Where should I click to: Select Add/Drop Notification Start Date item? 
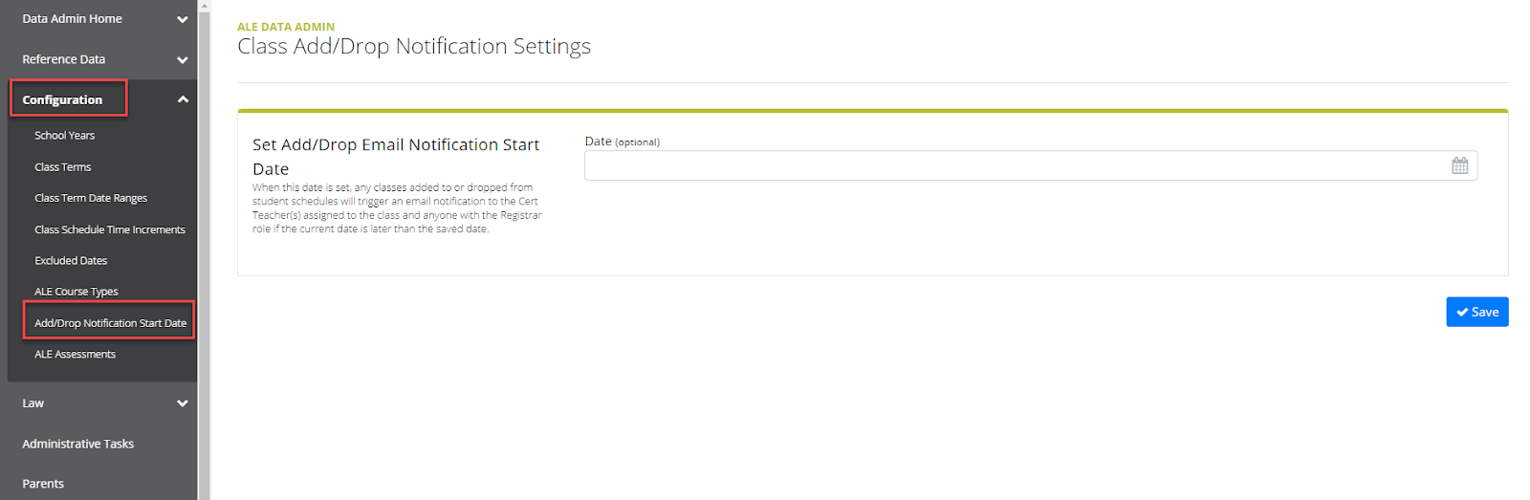click(x=110, y=323)
